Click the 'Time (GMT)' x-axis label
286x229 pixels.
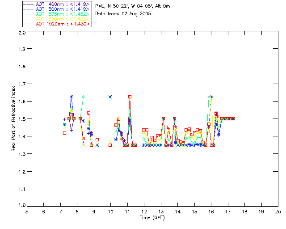(152, 217)
